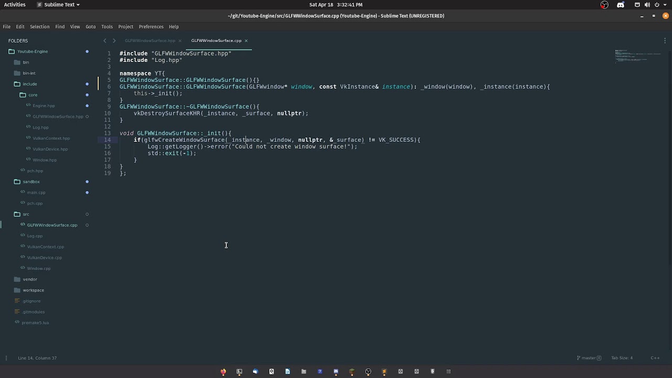672x378 pixels.
Task: Open the tab bar overflow menu dots
Action: 665,40
